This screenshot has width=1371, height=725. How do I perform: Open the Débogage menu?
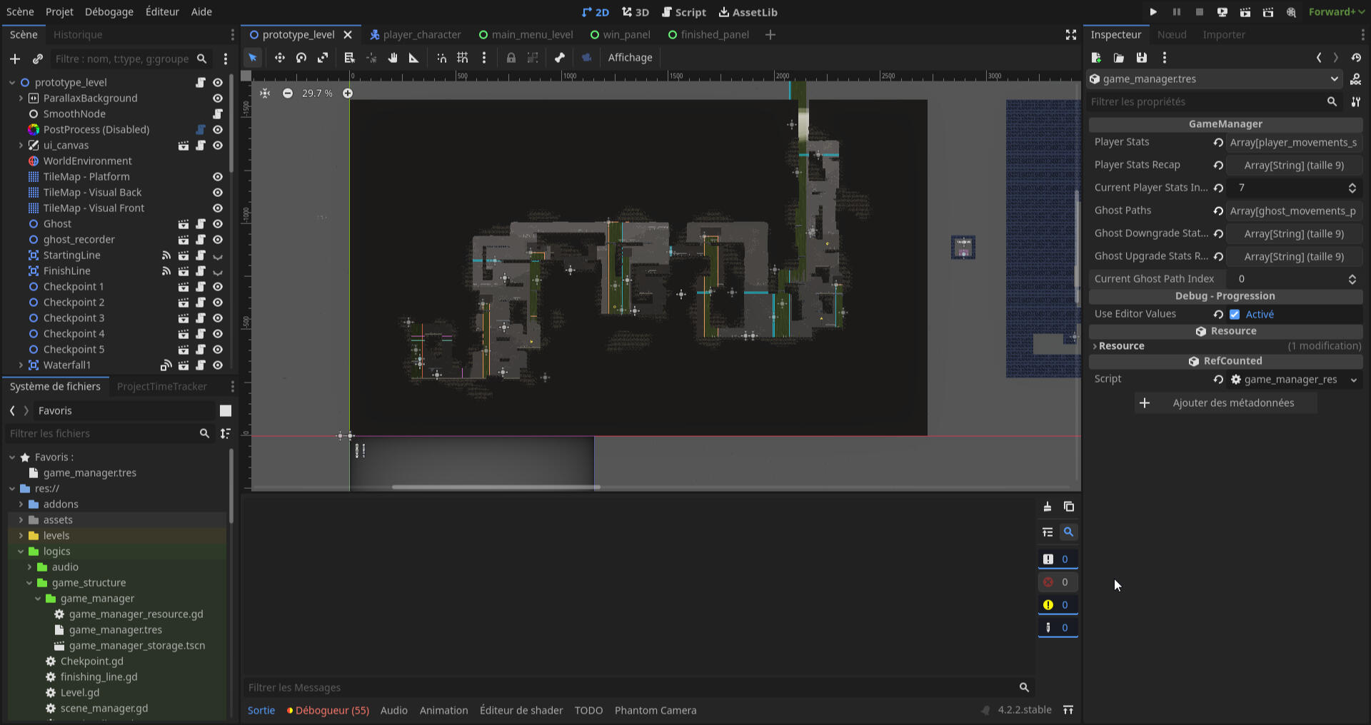click(109, 12)
